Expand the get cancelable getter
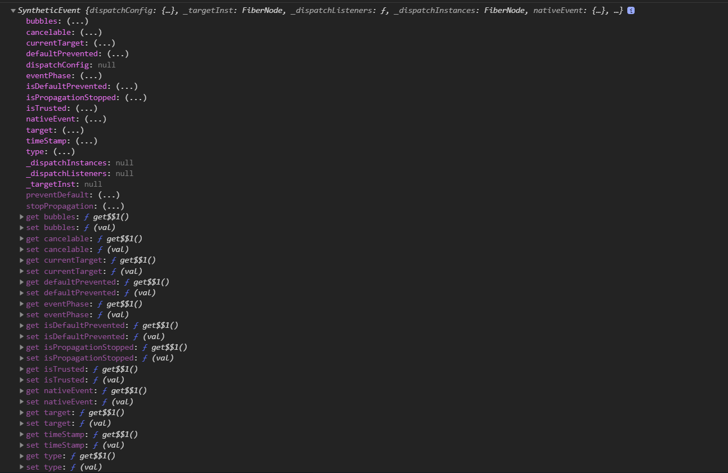This screenshot has height=473, width=728. click(22, 238)
